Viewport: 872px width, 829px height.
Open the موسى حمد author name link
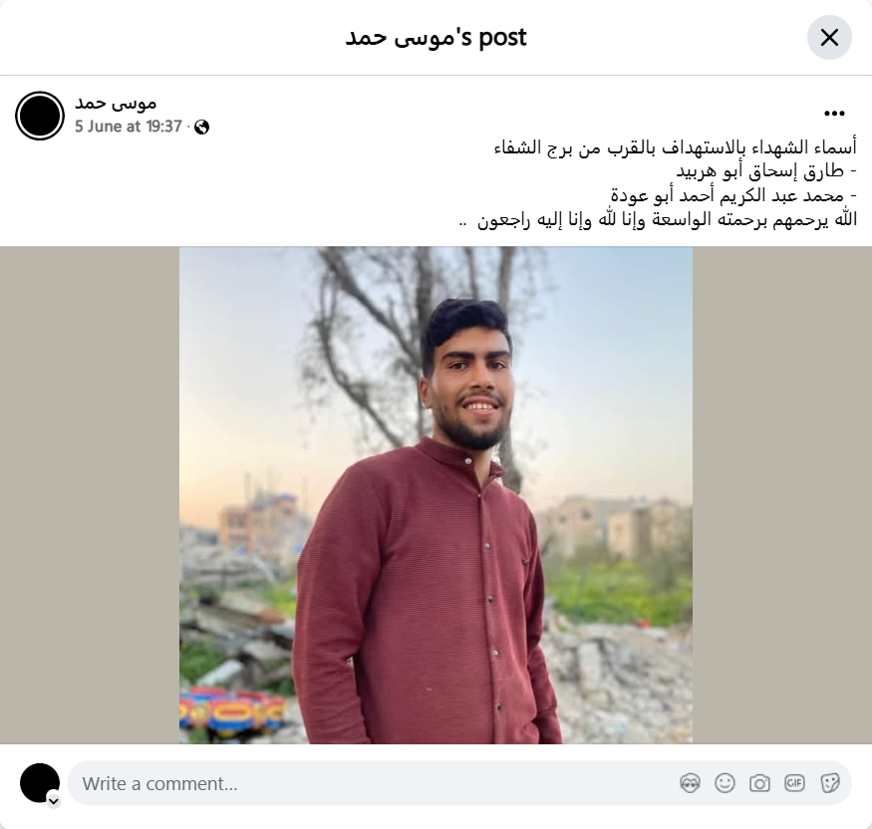coord(116,104)
